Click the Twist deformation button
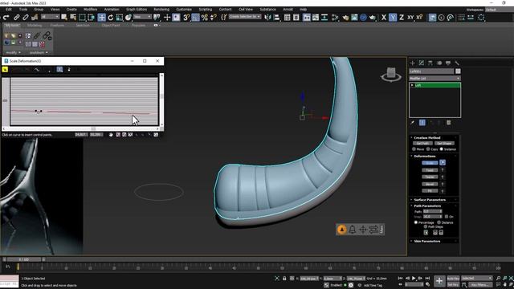 tap(430, 170)
